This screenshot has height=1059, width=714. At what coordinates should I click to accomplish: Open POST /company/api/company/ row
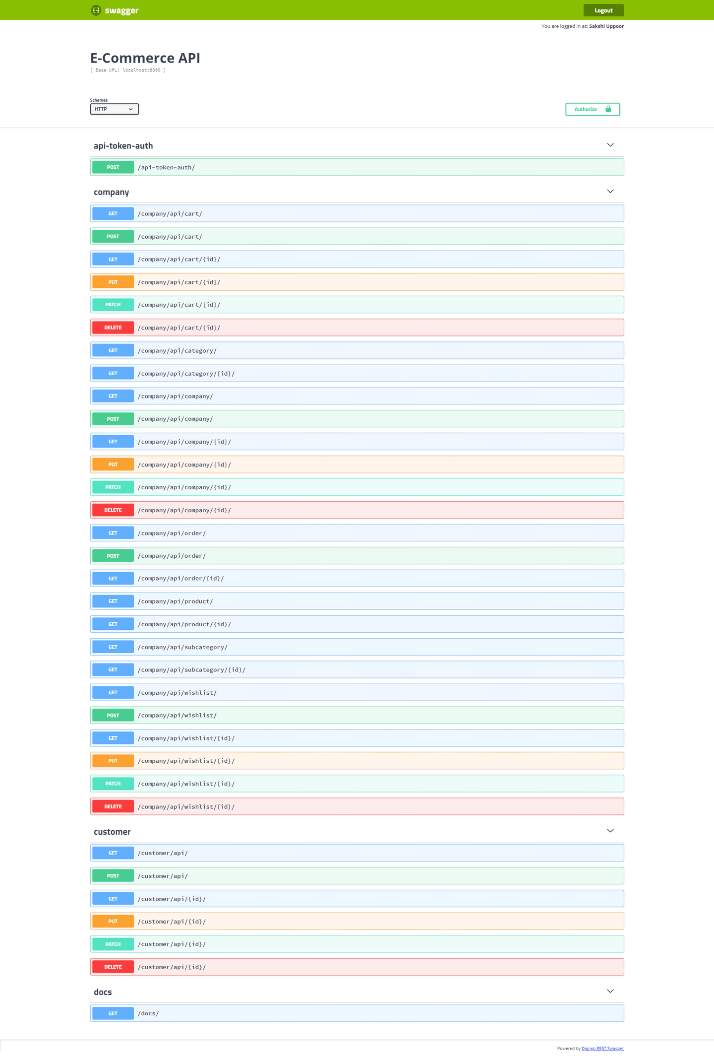click(357, 419)
